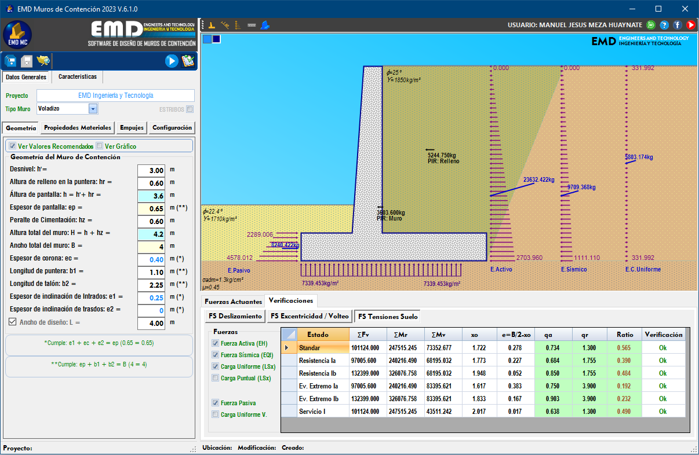
Task: Open the checklist report icon
Action: click(188, 61)
